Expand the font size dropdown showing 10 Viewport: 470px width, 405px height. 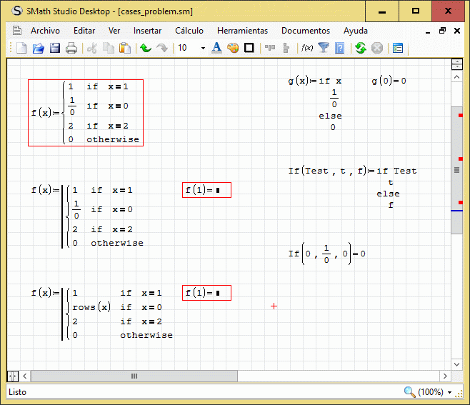(x=203, y=48)
